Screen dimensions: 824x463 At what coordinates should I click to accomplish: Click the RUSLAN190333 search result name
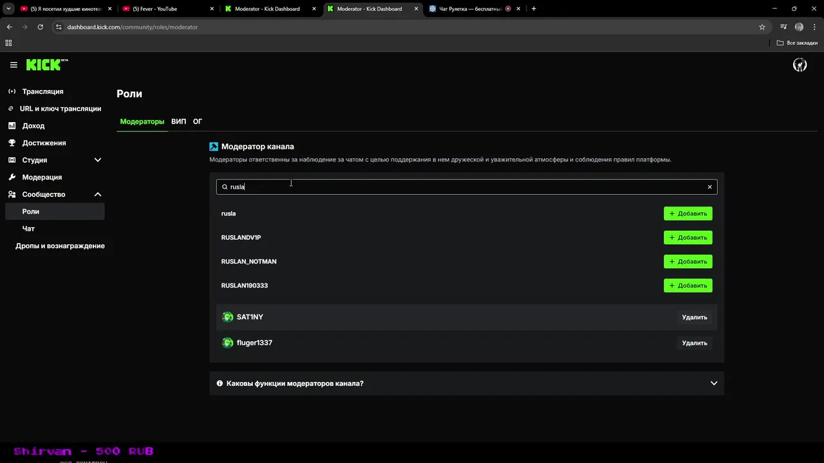pyautogui.click(x=244, y=286)
